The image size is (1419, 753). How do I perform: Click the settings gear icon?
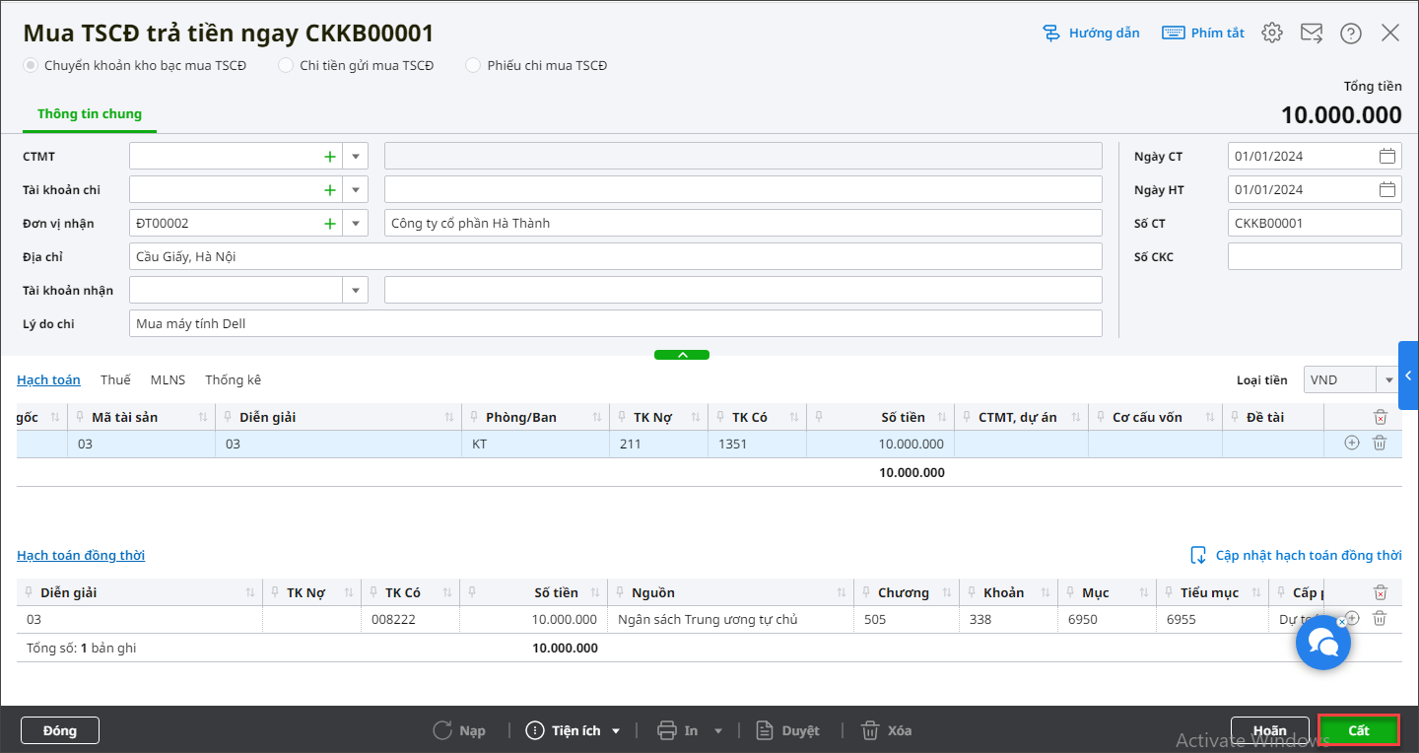tap(1272, 33)
